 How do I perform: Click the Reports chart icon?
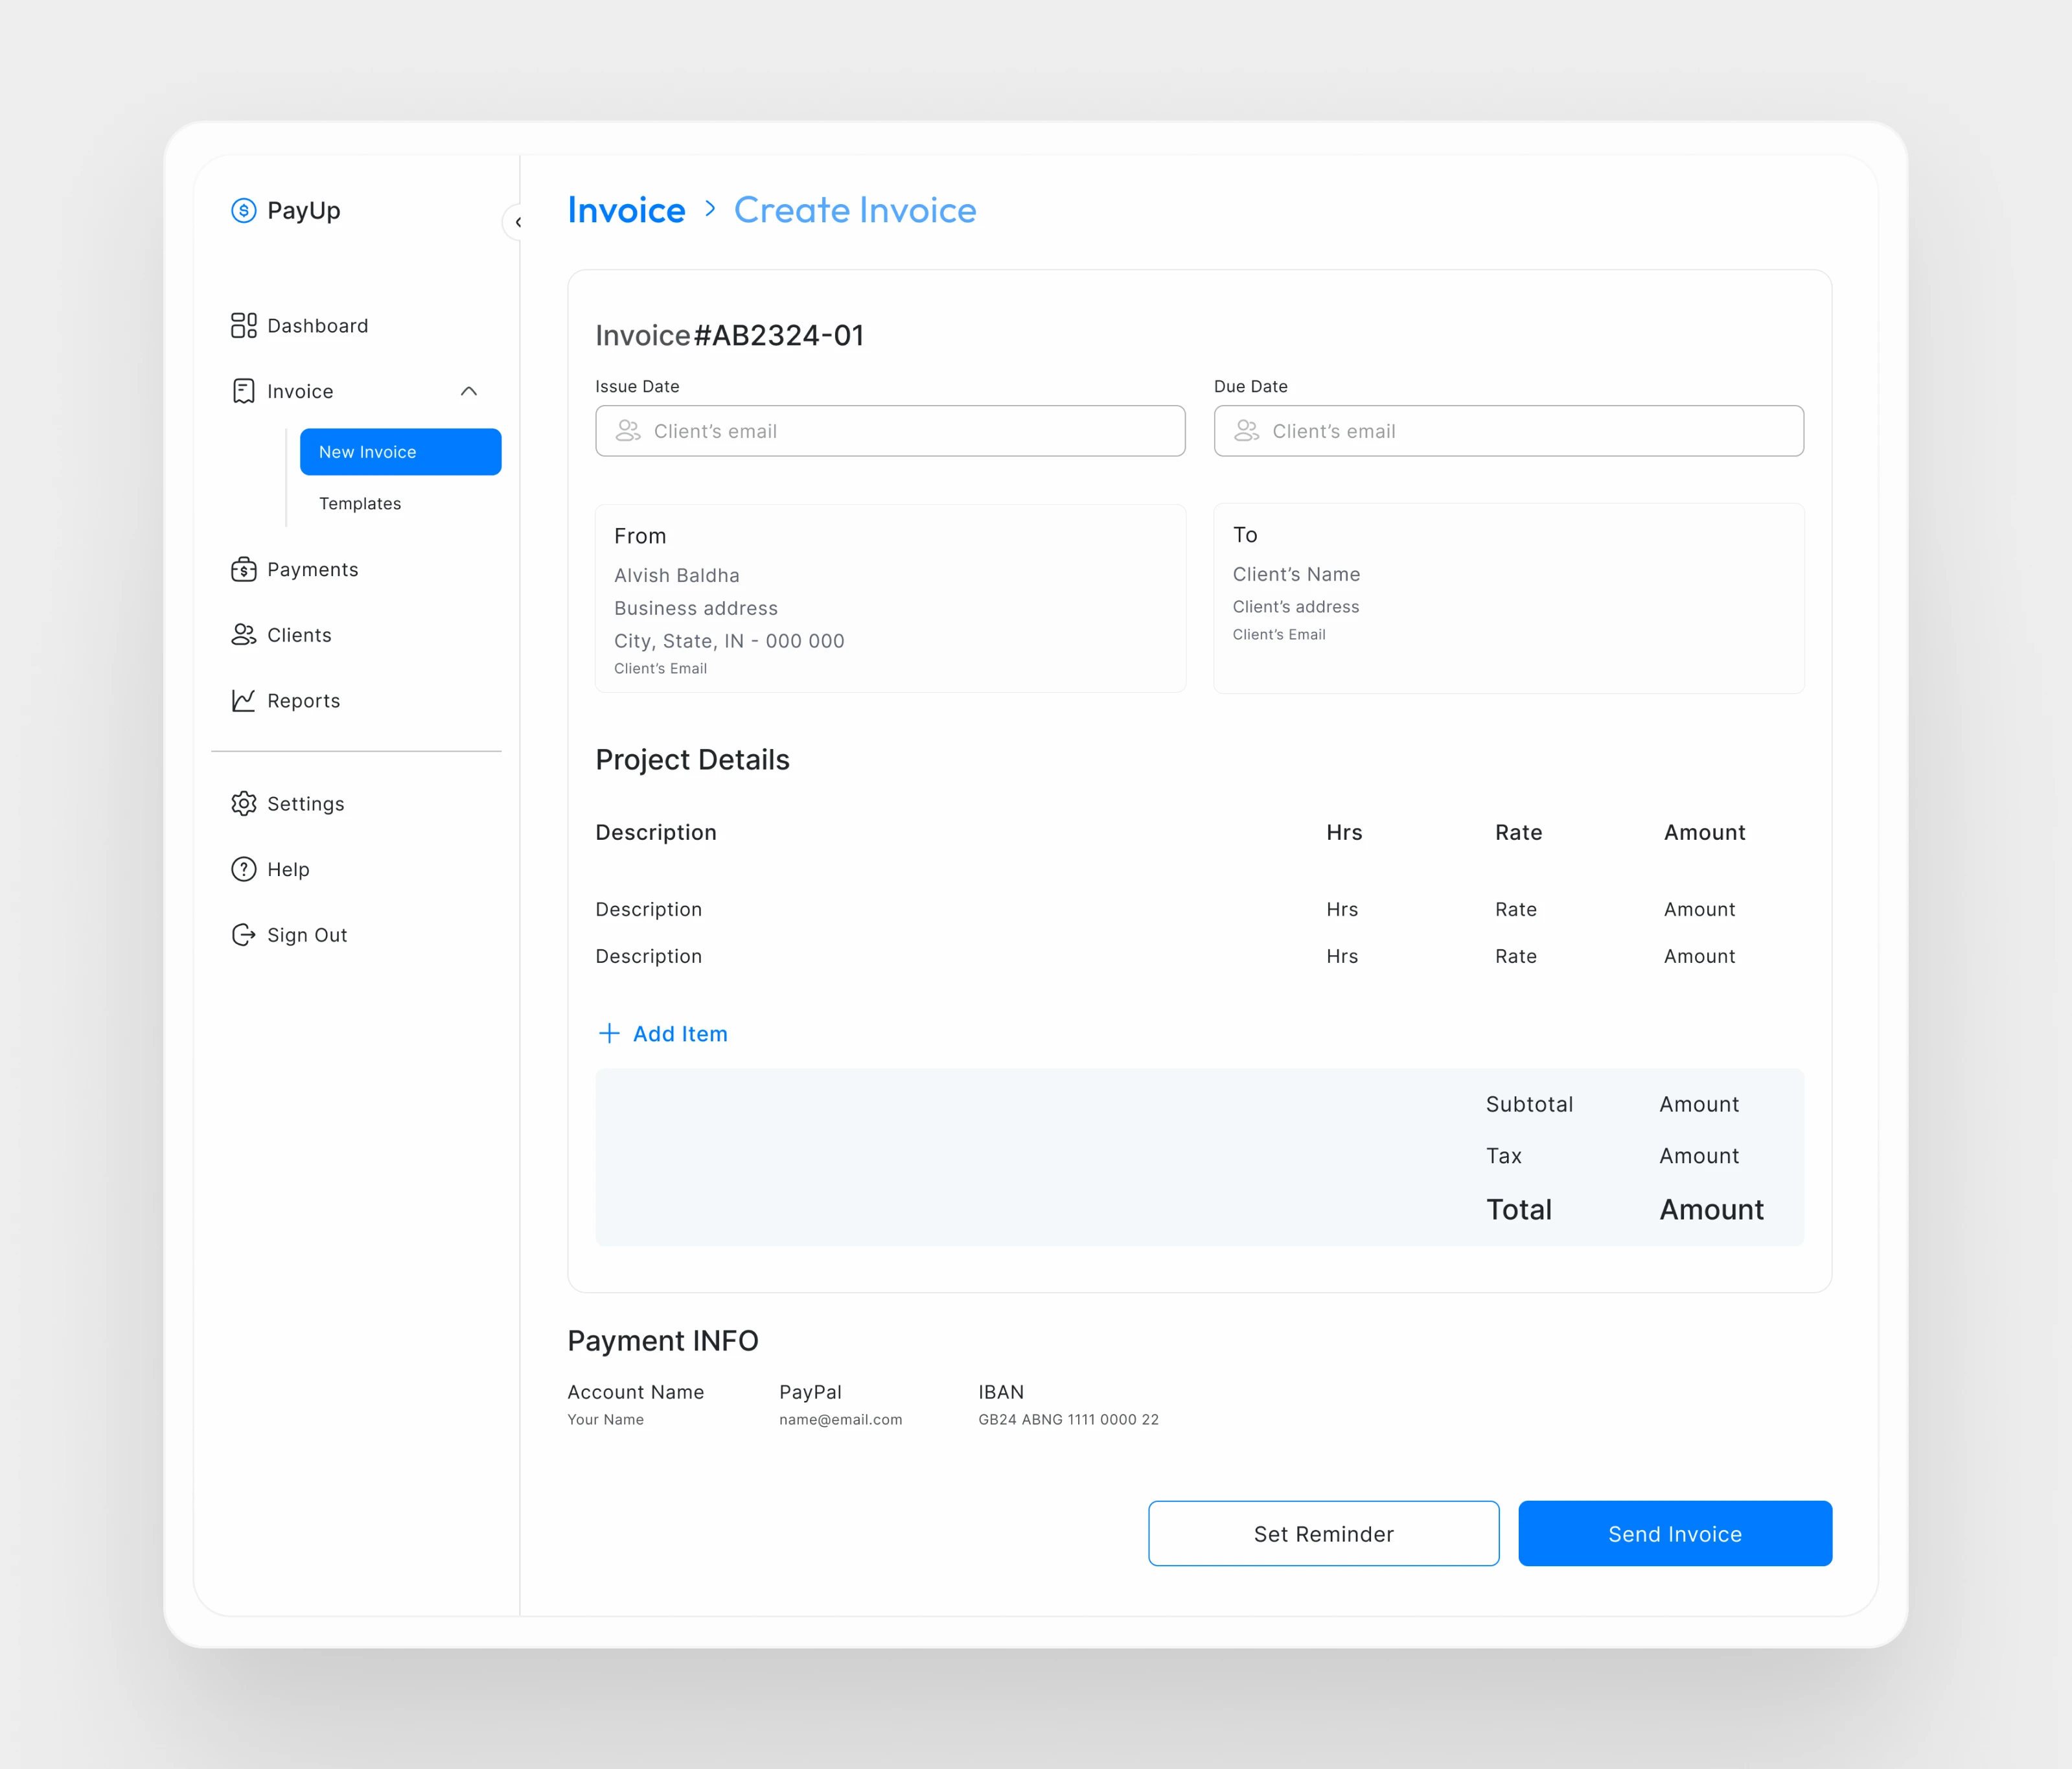(x=243, y=701)
